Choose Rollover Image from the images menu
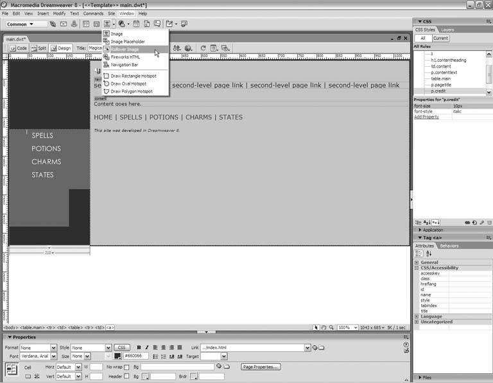493x383 pixels. (125, 49)
